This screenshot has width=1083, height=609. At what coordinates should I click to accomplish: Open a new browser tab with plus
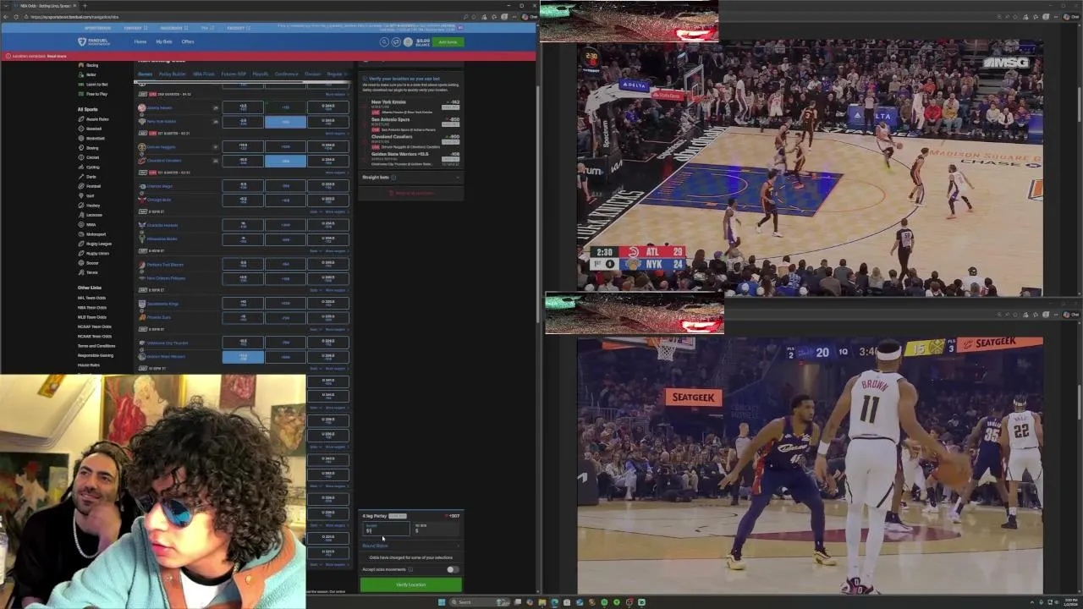(85, 6)
